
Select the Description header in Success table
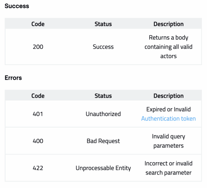point(168,24)
